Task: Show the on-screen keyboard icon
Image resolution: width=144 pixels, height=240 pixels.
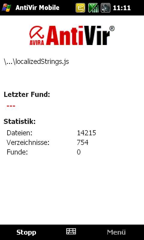Action: (x=71, y=231)
